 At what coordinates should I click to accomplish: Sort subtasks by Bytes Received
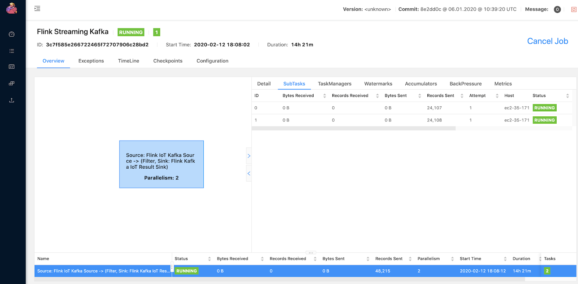(x=324, y=96)
